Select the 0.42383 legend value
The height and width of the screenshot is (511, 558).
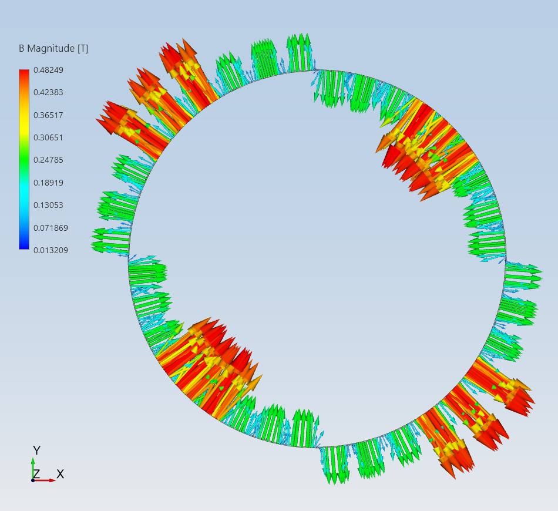tap(48, 93)
